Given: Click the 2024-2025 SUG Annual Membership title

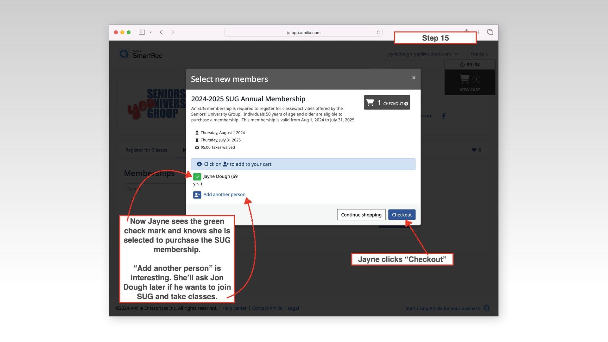Looking at the screenshot, I should click(x=248, y=99).
